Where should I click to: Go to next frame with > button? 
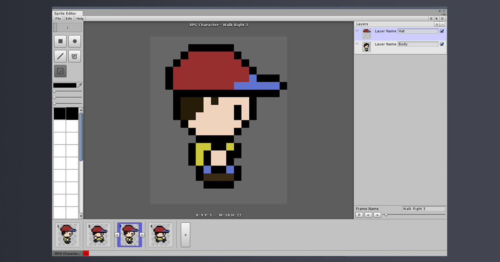[377, 215]
